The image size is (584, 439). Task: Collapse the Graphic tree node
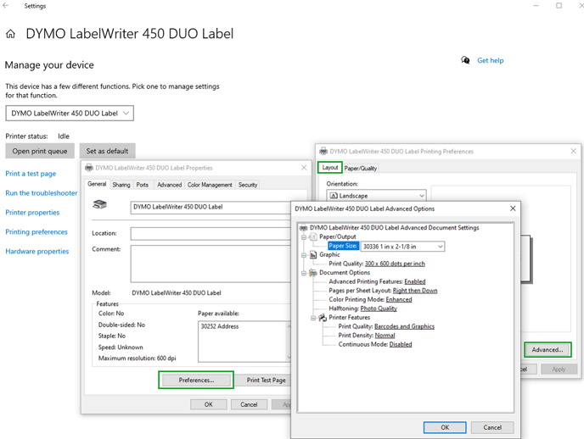[304, 255]
